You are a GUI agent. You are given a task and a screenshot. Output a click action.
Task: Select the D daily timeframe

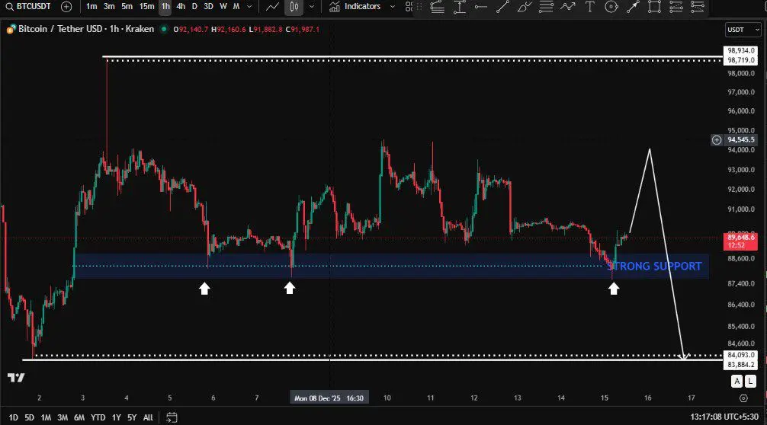(194, 6)
